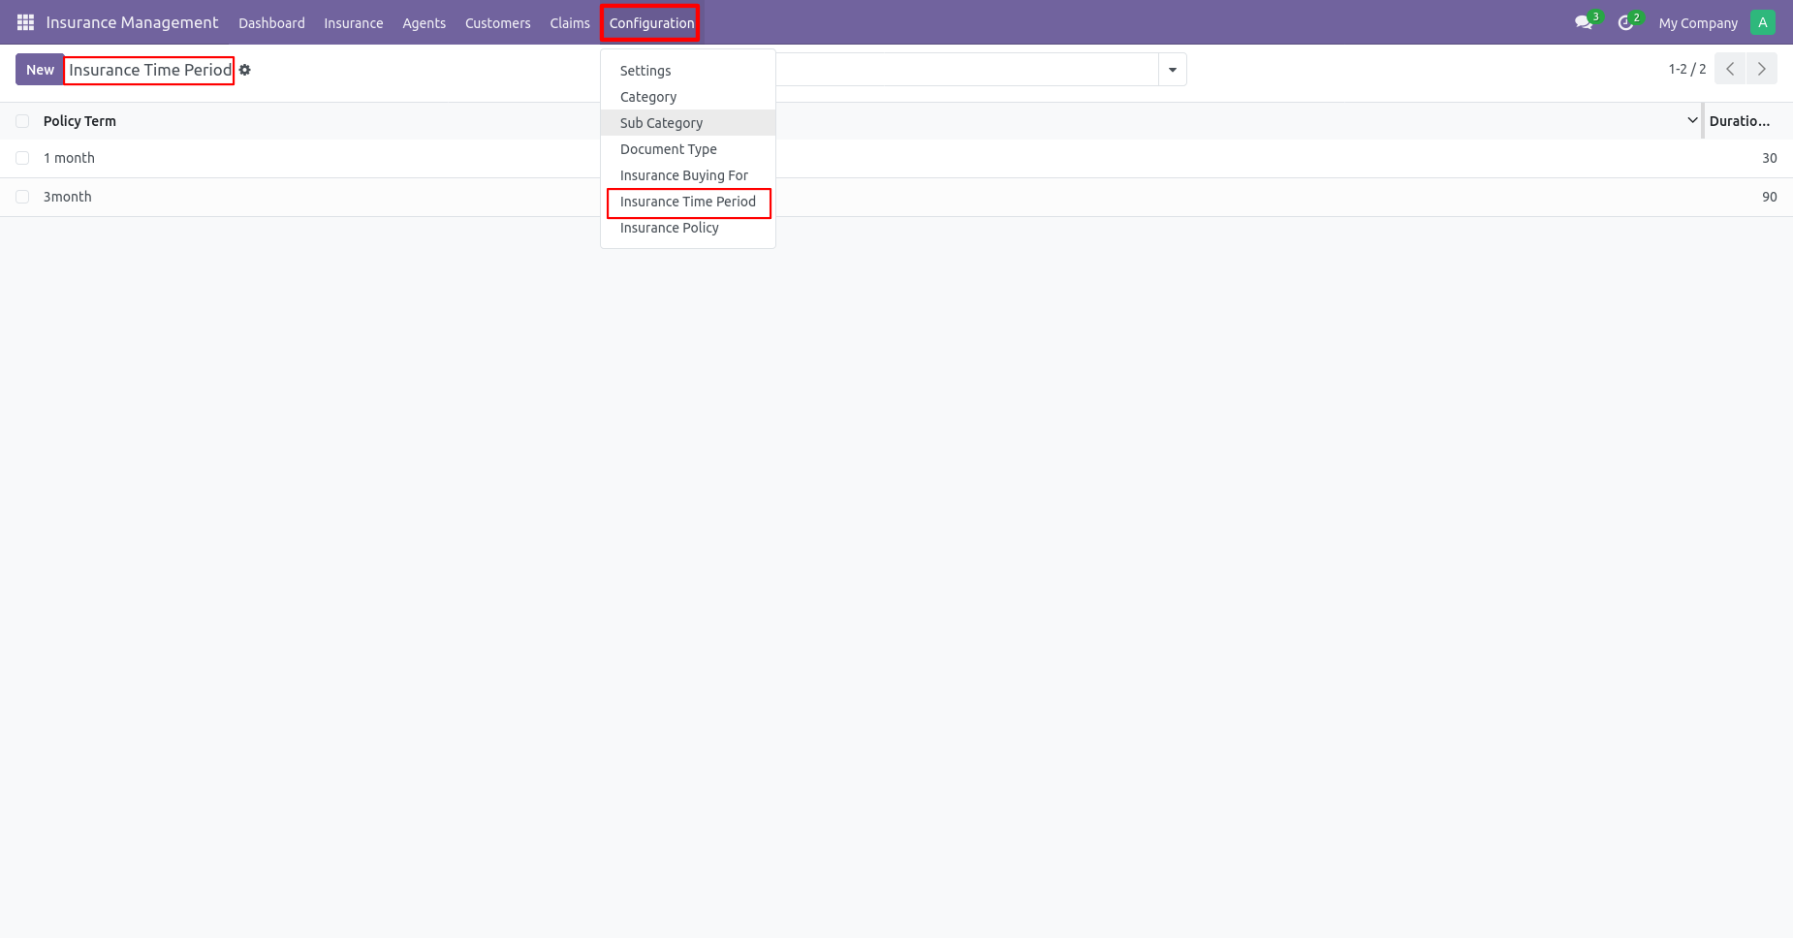Open the Claims menu
Image resolution: width=1793 pixels, height=938 pixels.
[570, 23]
